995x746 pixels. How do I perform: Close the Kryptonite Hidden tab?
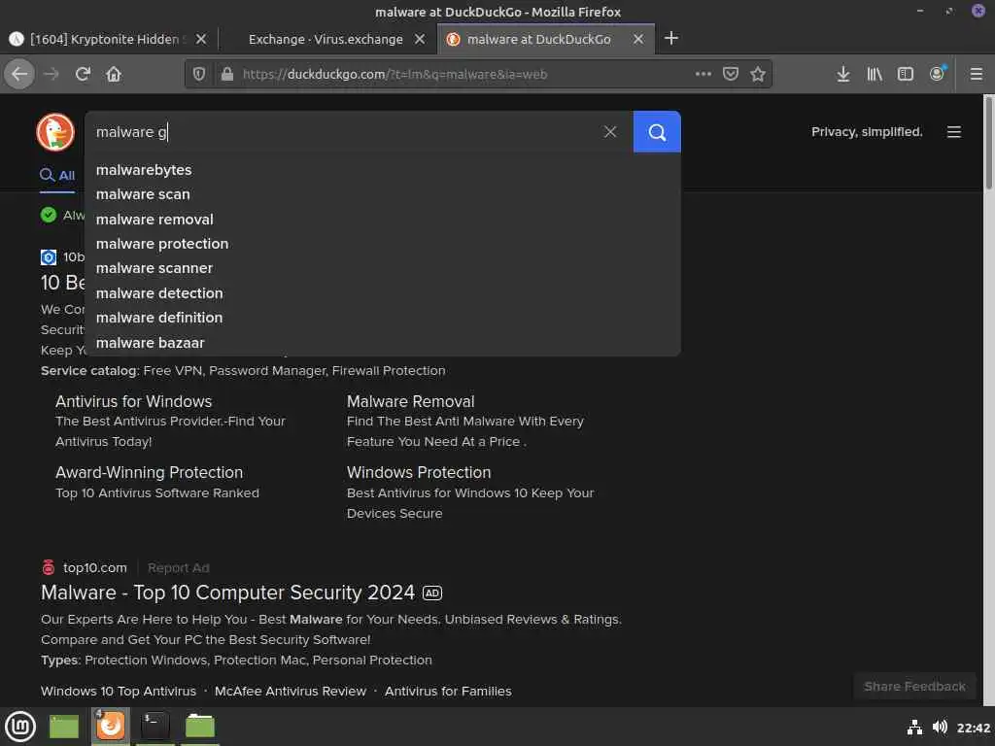tap(200, 39)
